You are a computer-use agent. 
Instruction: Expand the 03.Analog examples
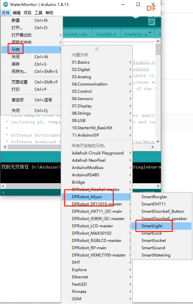click(97, 77)
